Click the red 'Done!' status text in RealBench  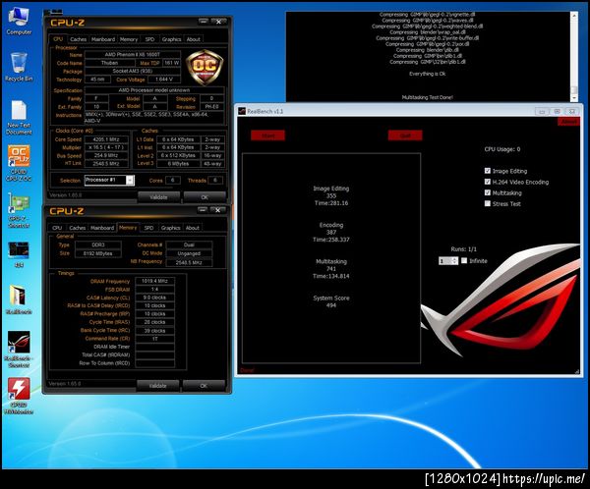tap(247, 370)
